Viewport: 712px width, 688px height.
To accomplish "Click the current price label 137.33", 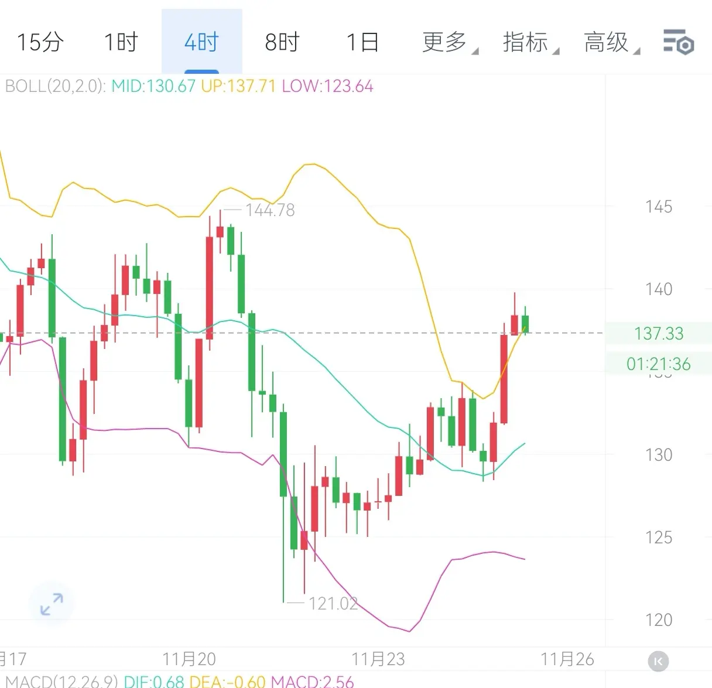I will coord(658,334).
